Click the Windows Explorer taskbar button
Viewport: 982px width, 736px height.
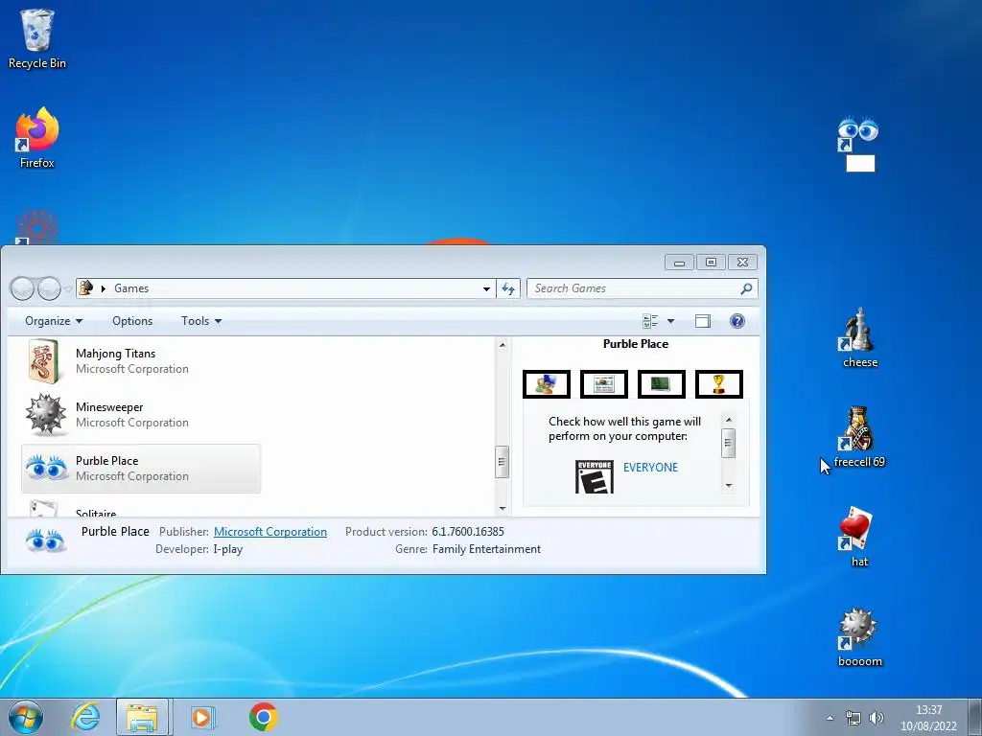[142, 717]
